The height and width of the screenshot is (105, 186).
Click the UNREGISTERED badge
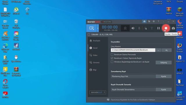pyautogui.click(x=107, y=22)
